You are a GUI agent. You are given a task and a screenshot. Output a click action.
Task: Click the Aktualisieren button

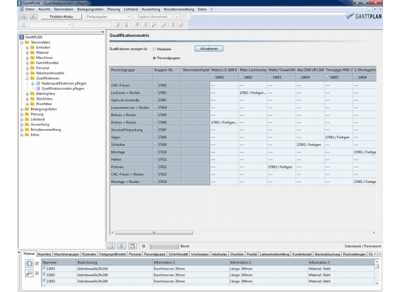(209, 49)
